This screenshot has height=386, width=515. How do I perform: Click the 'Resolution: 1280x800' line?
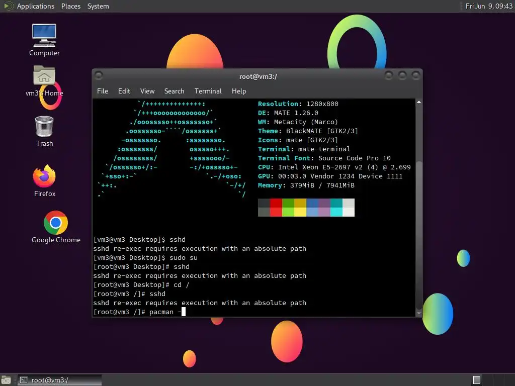(x=298, y=104)
